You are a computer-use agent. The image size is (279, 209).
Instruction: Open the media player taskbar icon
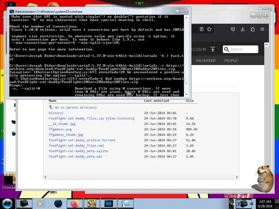click(41, 204)
